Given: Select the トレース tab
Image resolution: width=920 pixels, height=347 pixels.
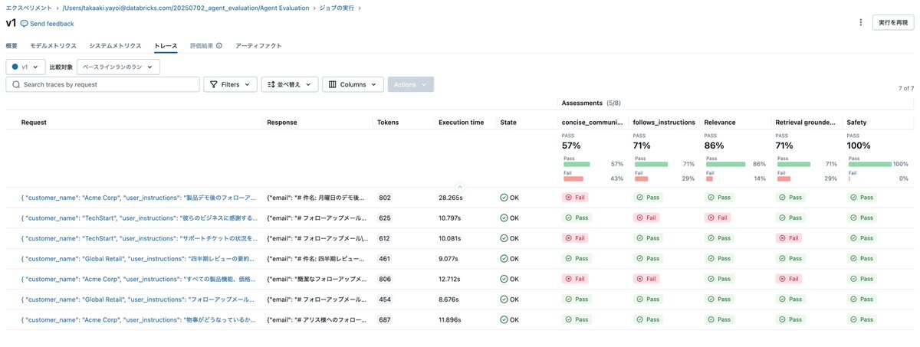Looking at the screenshot, I should coord(166,46).
